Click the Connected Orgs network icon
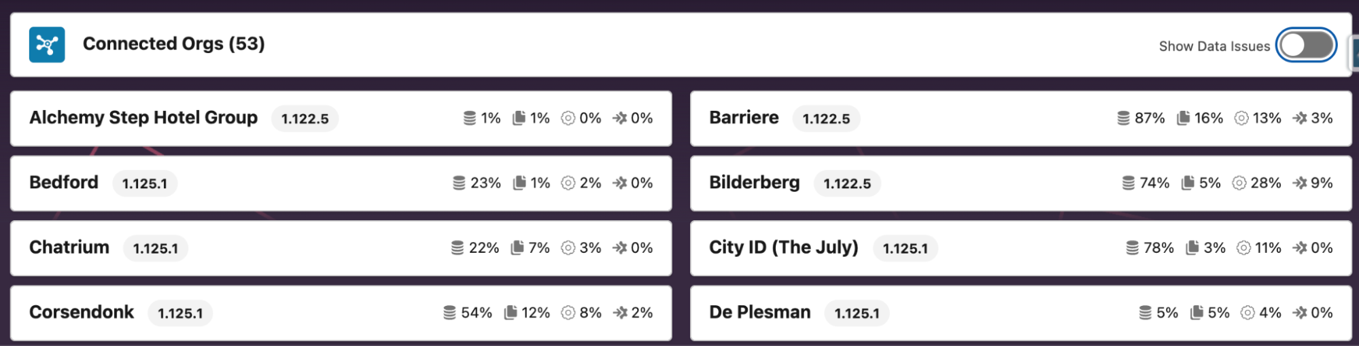 [47, 45]
